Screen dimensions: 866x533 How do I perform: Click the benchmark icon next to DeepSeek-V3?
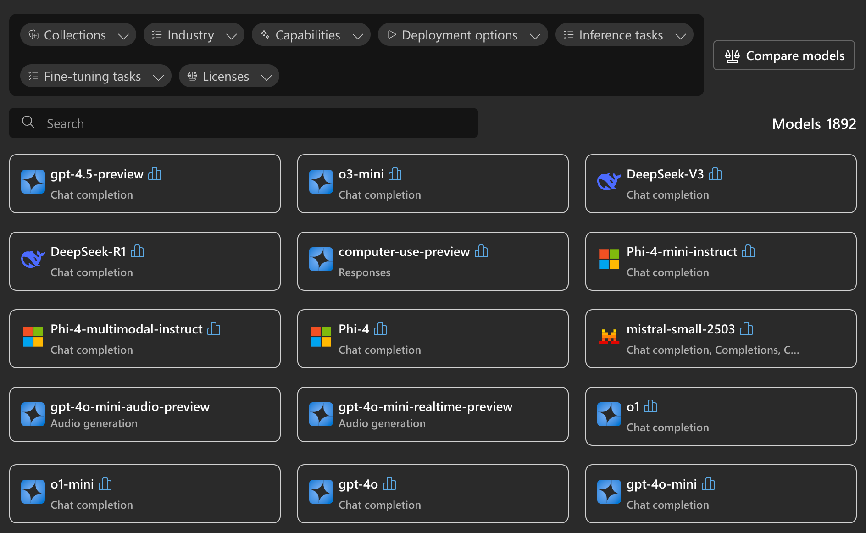tap(715, 174)
